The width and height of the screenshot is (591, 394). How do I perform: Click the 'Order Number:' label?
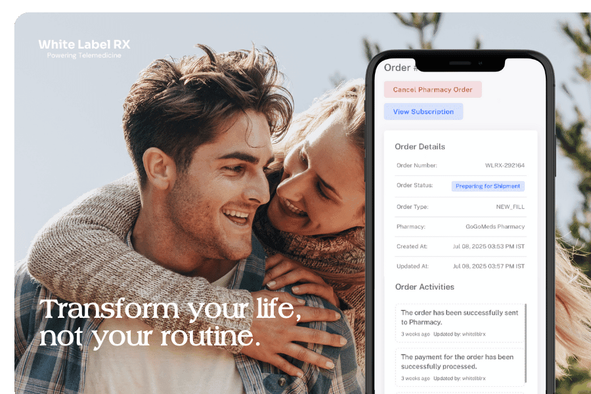click(x=417, y=165)
